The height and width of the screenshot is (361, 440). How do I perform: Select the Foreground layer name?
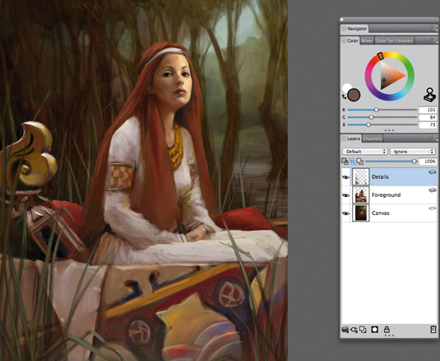[386, 195]
